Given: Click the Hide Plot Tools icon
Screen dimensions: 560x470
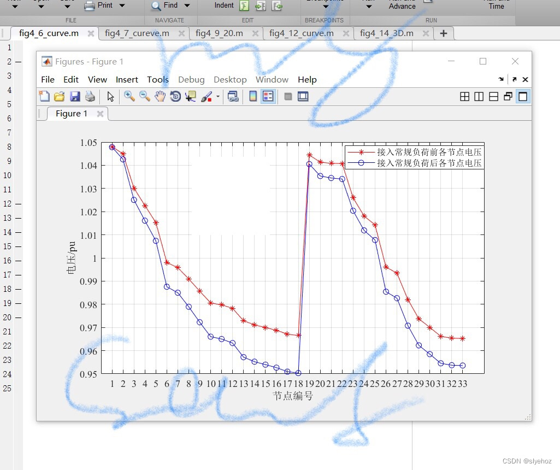Looking at the screenshot, I should pos(288,96).
